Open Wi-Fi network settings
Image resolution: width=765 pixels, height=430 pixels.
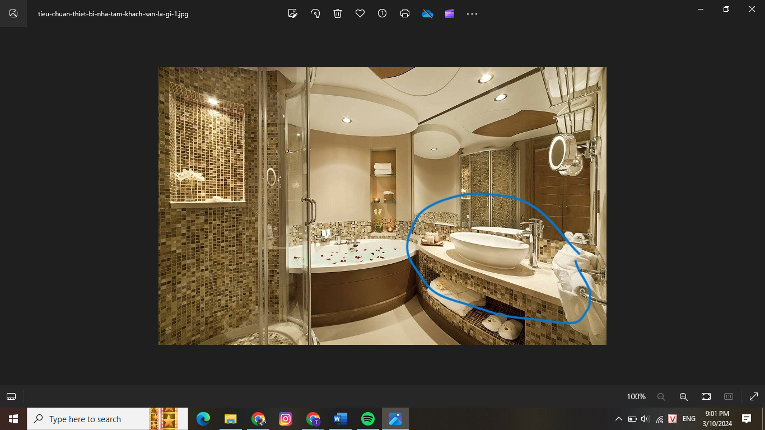(659, 419)
